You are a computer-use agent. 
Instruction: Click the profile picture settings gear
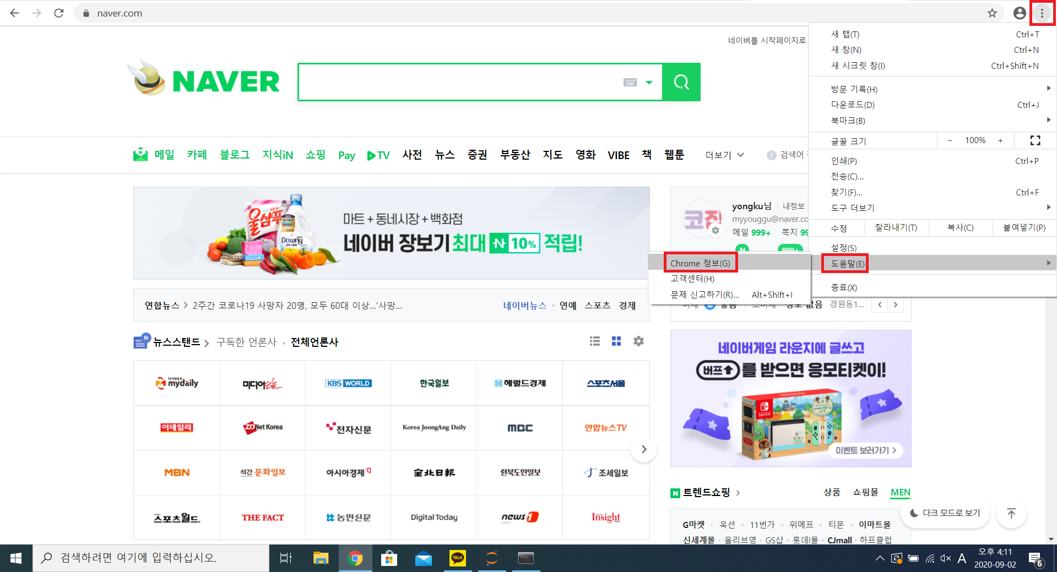[x=715, y=231]
